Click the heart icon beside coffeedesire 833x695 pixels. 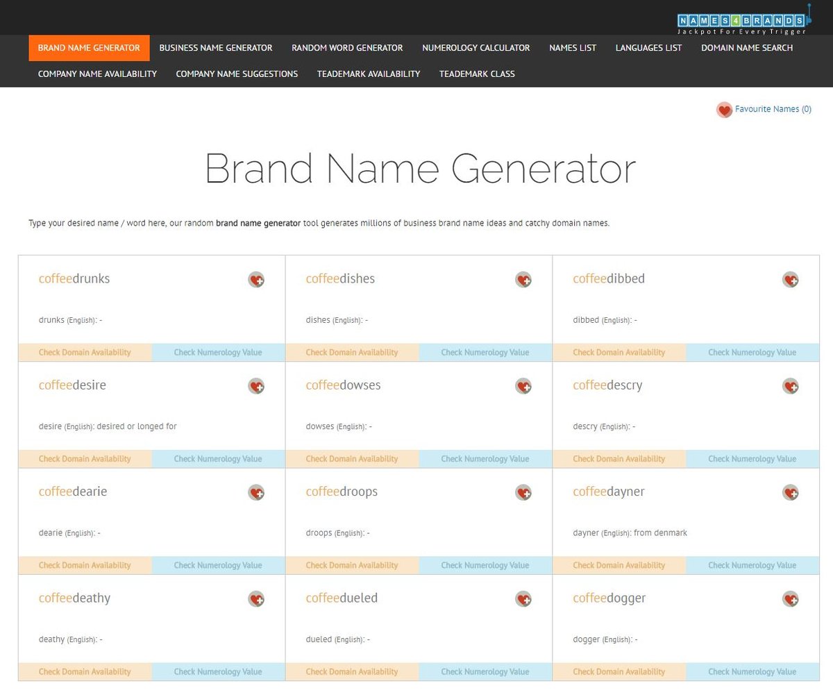point(255,386)
